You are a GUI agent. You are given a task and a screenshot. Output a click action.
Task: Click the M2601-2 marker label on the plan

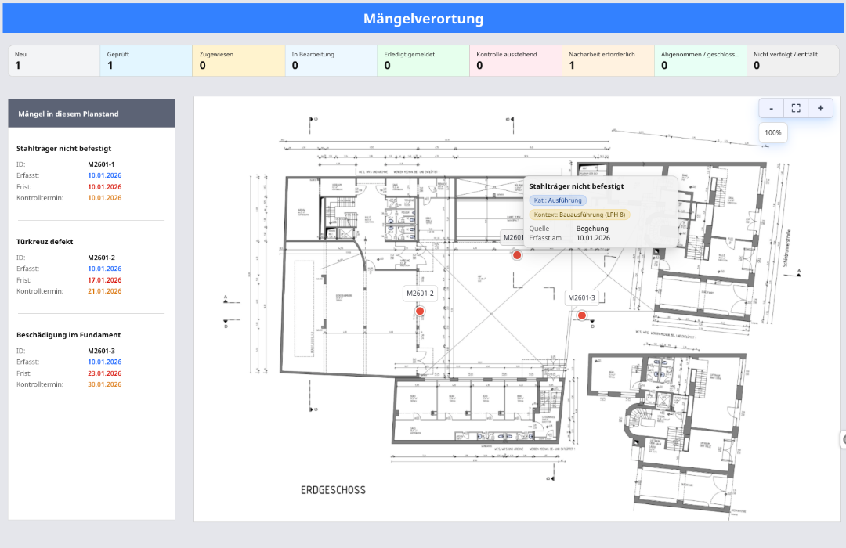pyautogui.click(x=421, y=292)
